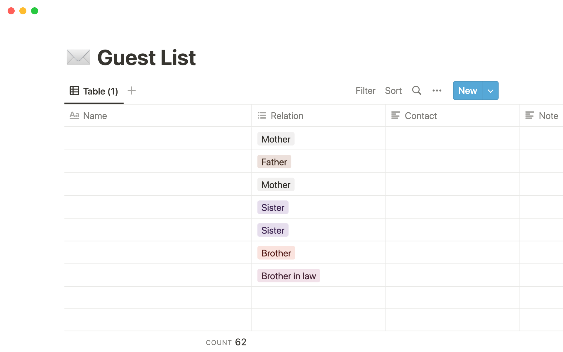Expand the New button dropdown arrow
This screenshot has width=563, height=352.
491,91
